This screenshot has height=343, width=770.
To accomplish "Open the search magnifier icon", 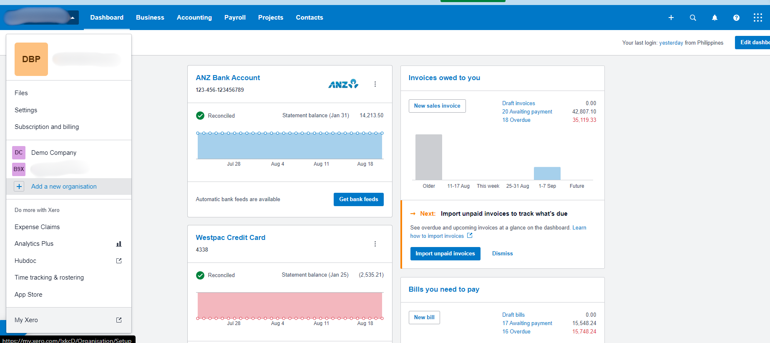I will [693, 18].
